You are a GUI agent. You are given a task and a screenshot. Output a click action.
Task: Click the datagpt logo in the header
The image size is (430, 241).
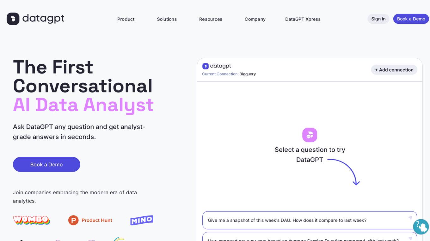click(x=35, y=19)
